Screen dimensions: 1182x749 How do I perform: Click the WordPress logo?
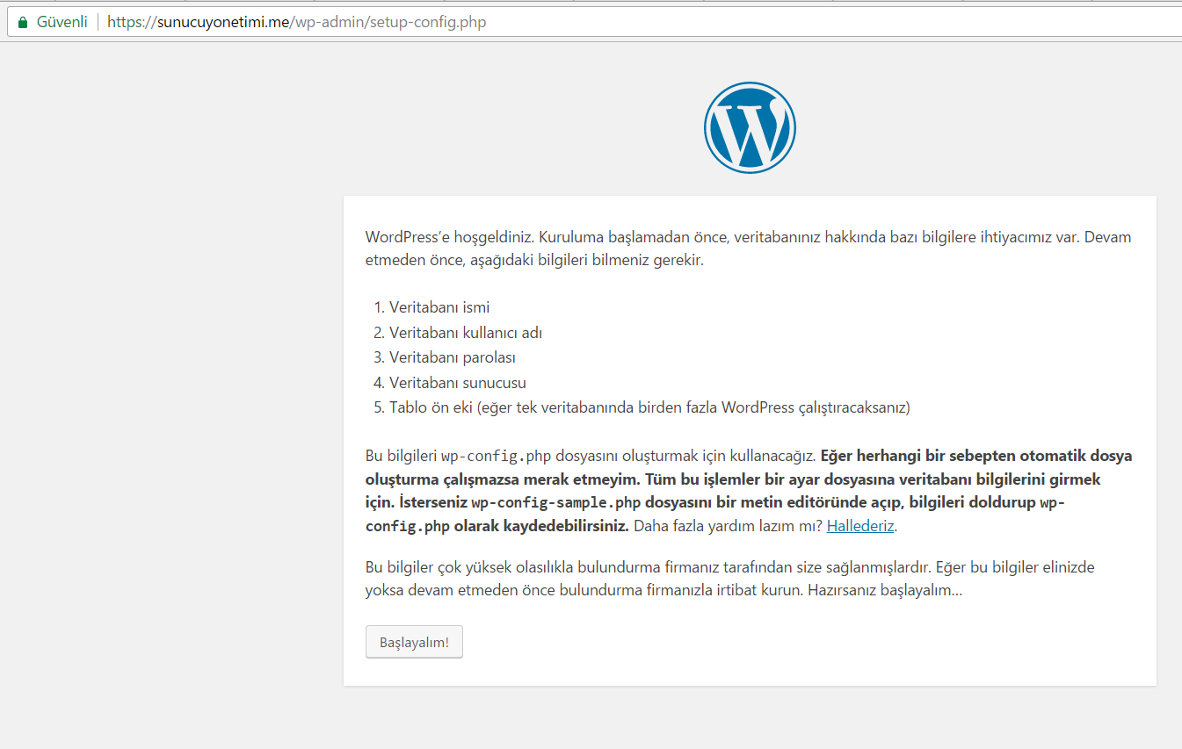coord(750,127)
